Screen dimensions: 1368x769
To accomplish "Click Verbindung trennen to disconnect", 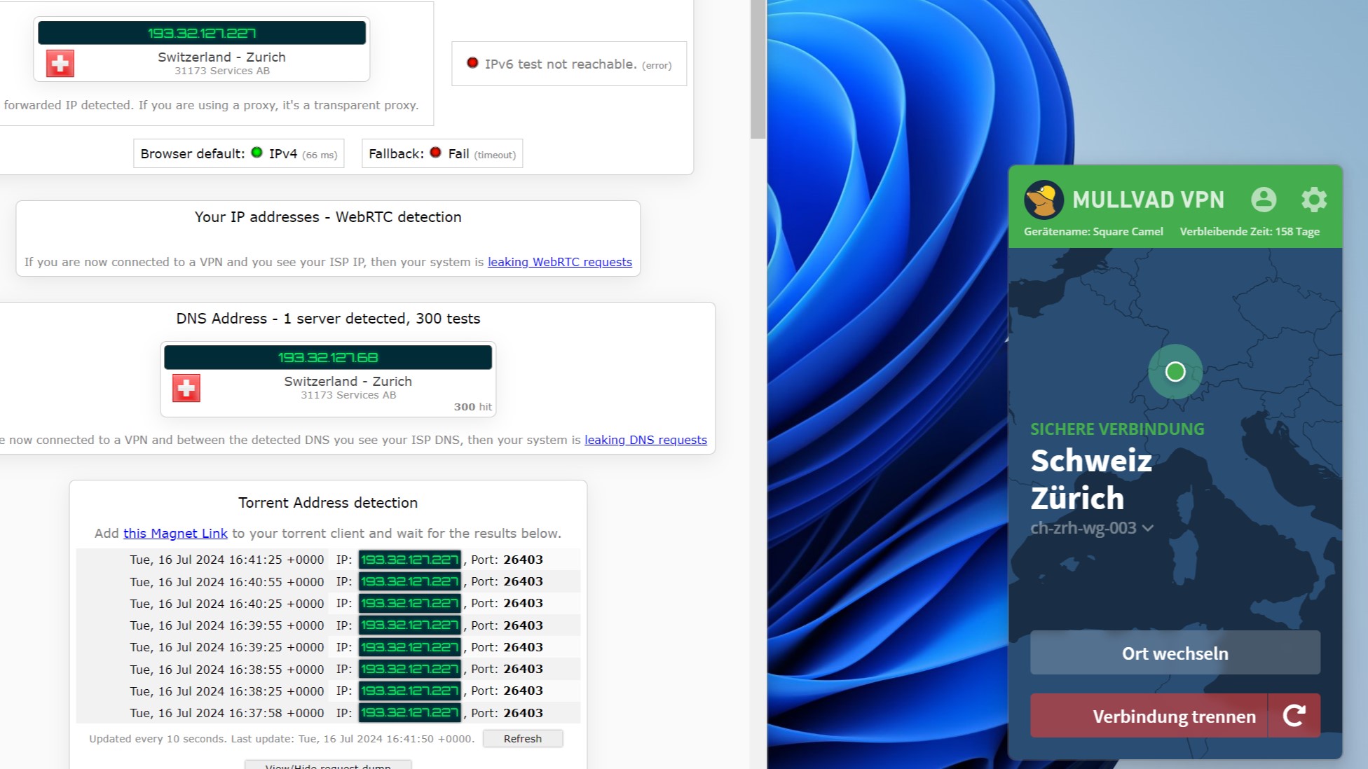I will click(x=1149, y=715).
